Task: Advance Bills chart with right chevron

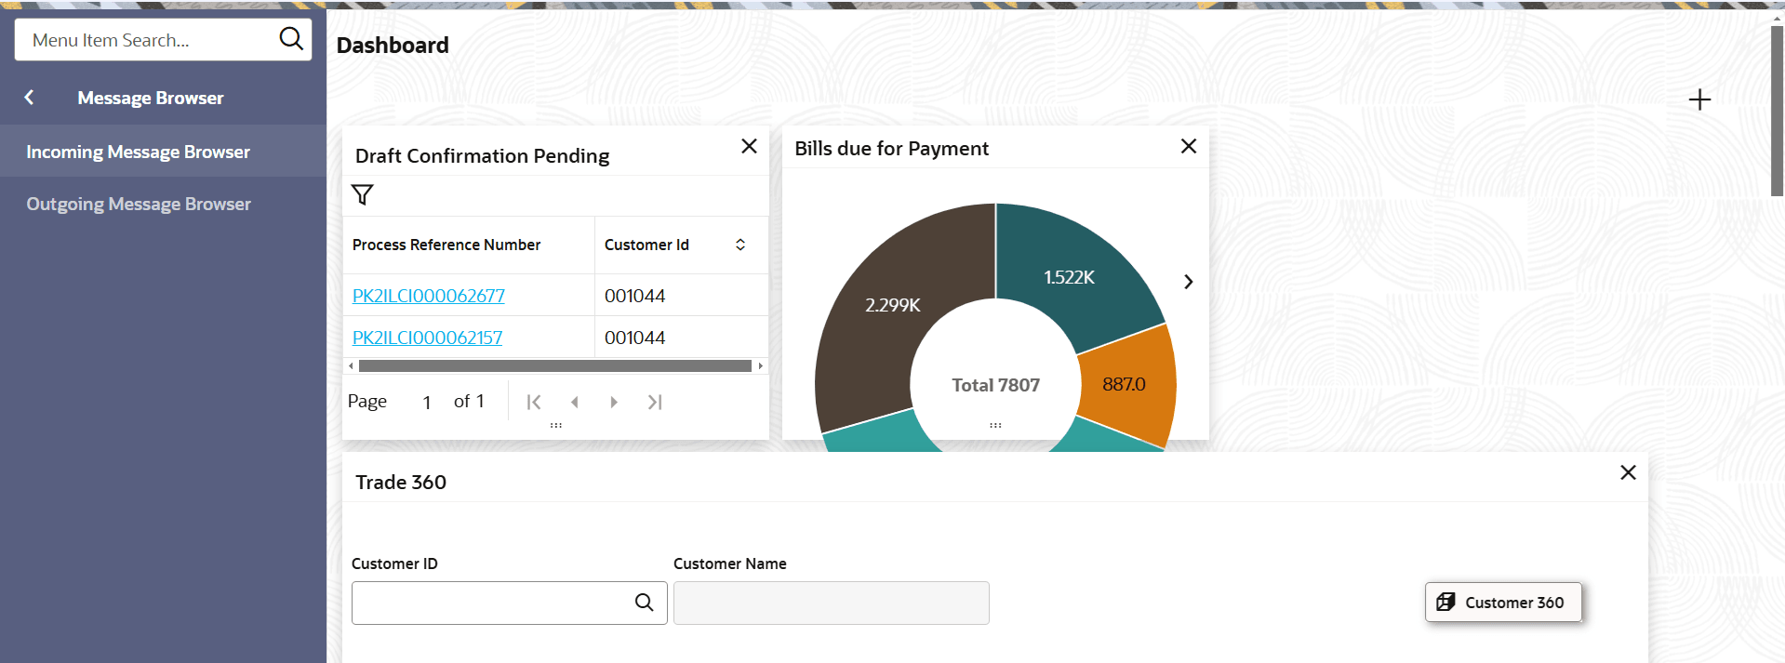Action: click(1189, 282)
